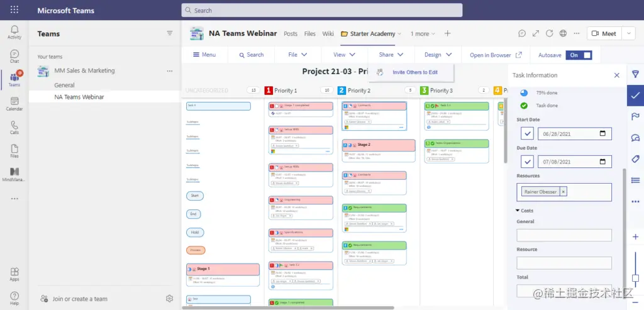The image size is (644, 310).
Task: Open more apps ellipsis in left rail
Action: (14, 199)
